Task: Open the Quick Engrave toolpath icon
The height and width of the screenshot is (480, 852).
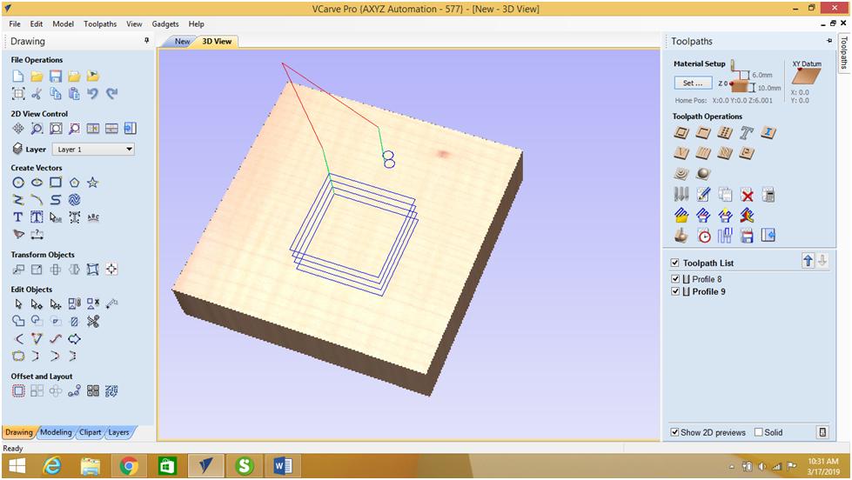Action: tap(747, 132)
